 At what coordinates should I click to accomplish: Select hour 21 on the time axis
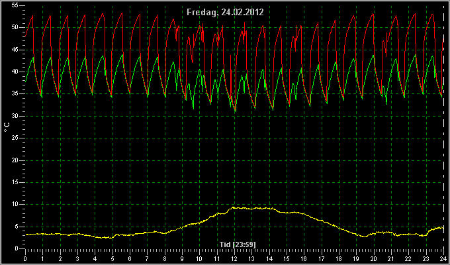391,259
